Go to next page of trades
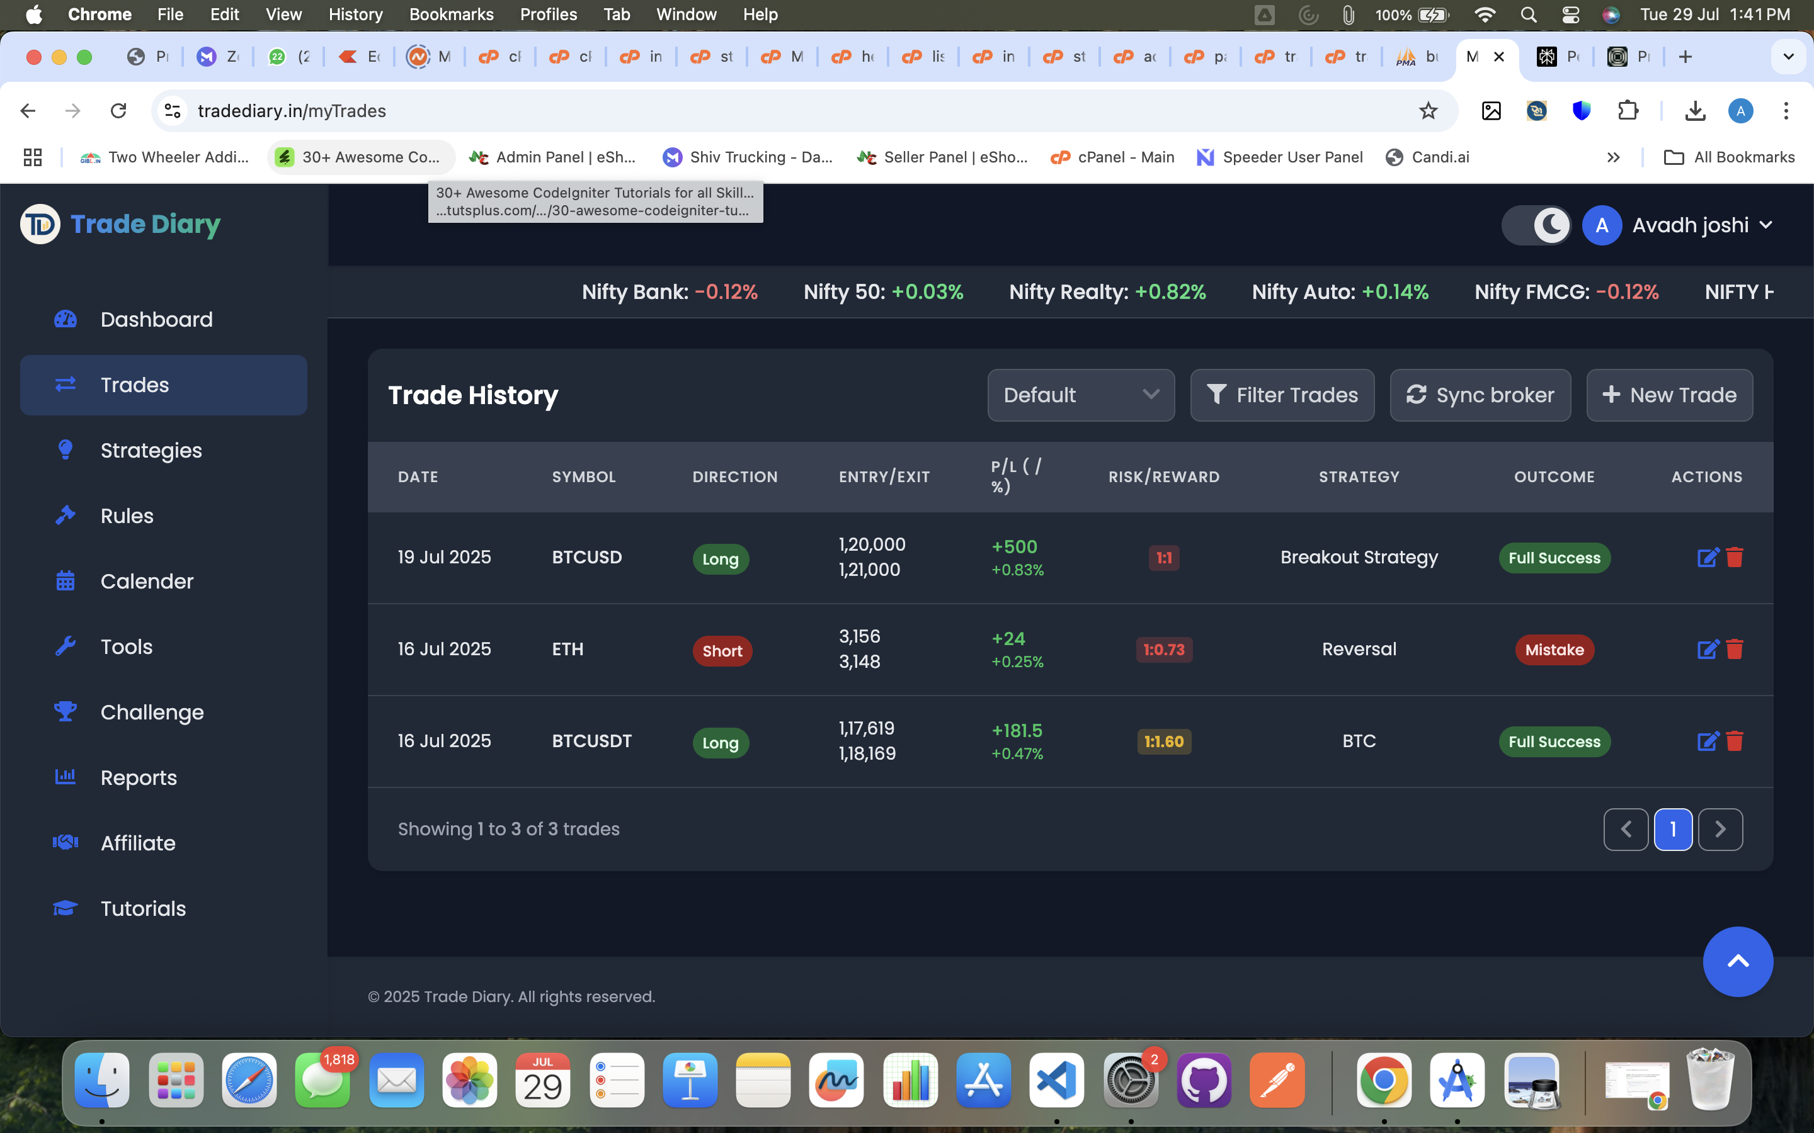Screen dimensions: 1814x1133 pos(1720,829)
